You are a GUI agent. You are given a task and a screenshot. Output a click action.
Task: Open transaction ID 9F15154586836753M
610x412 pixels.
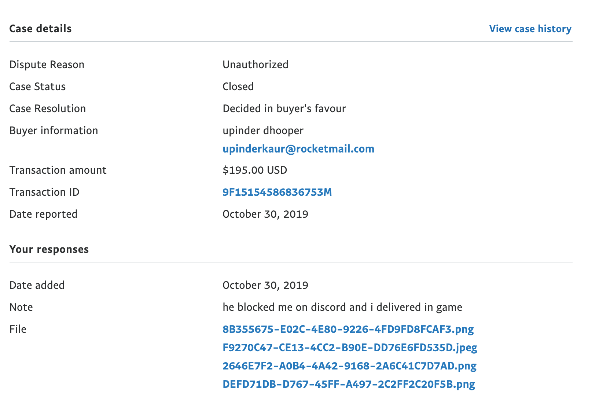[277, 192]
